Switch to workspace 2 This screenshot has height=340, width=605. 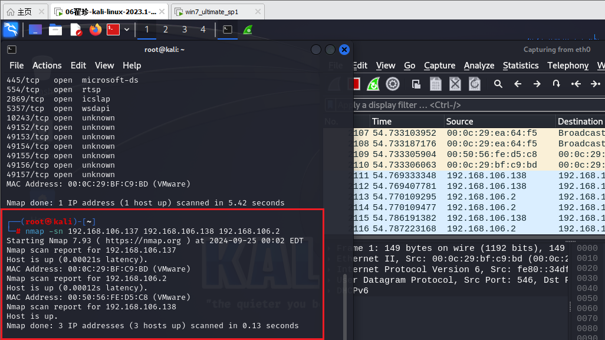pos(166,30)
